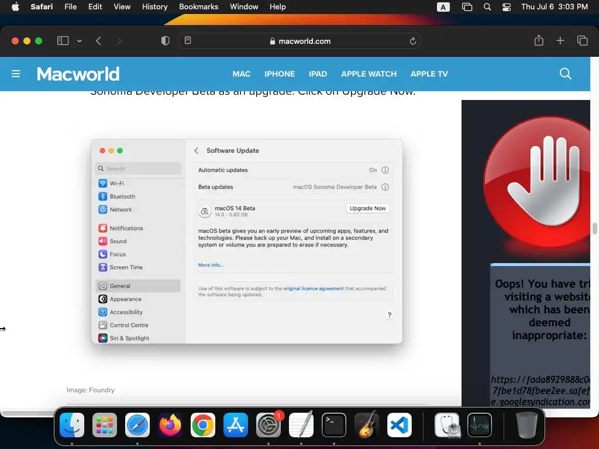Viewport: 599px width, 449px height.
Task: Go to the IPHONE section
Action: pyautogui.click(x=280, y=74)
